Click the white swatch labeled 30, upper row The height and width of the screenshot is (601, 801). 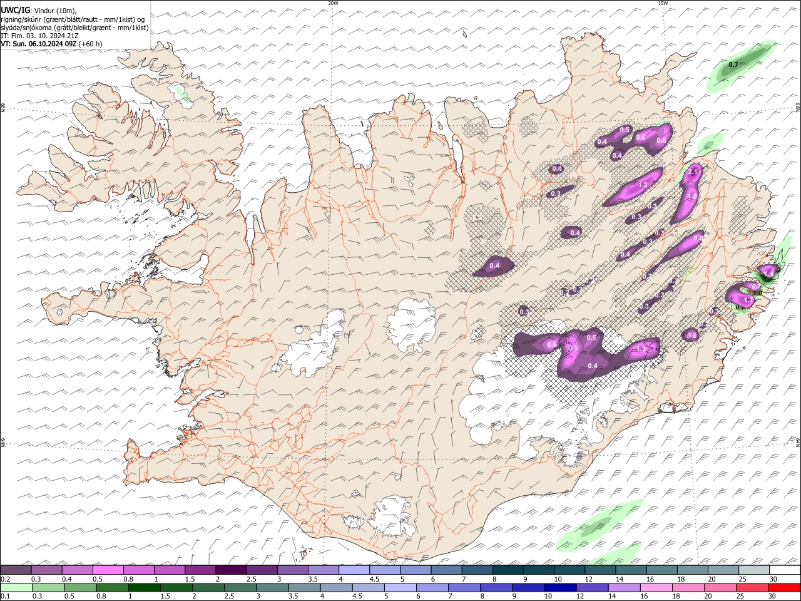[785, 570]
